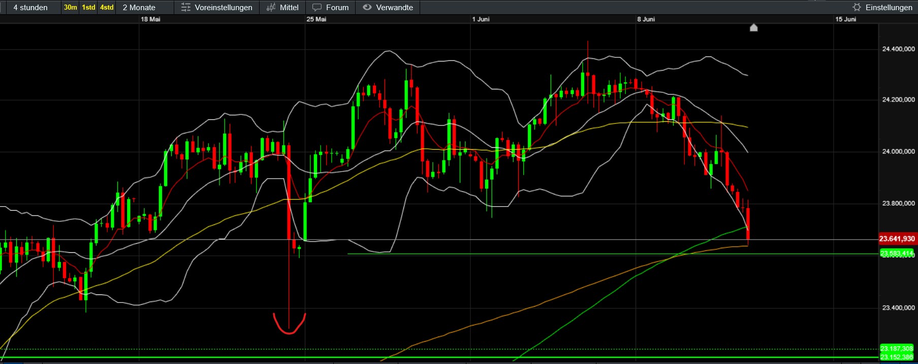Click the 15 Juni date label
The image size is (918, 364).
[x=846, y=19]
